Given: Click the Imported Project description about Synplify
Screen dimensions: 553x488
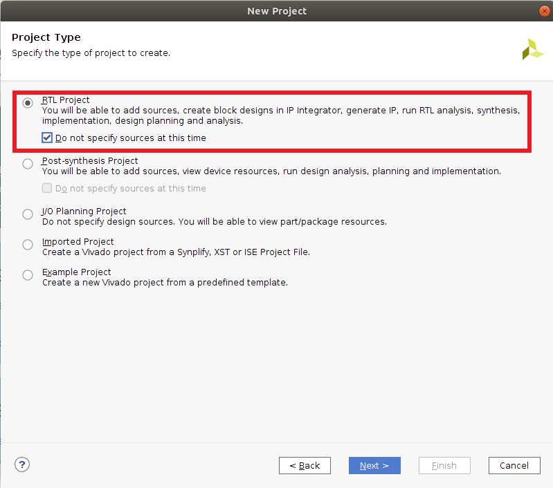Looking at the screenshot, I should [x=176, y=252].
